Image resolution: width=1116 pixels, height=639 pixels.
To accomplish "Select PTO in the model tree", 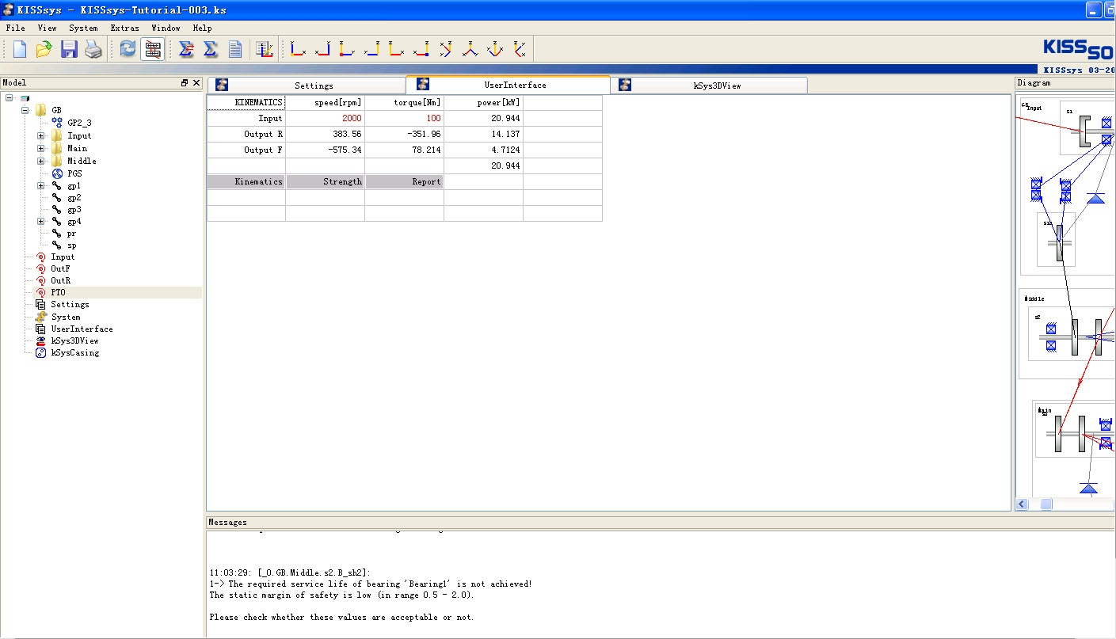I will tap(59, 292).
